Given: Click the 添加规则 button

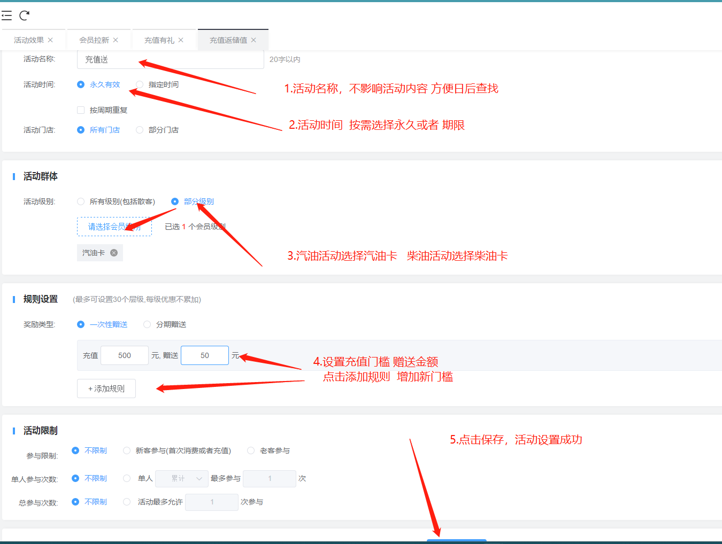Looking at the screenshot, I should (x=106, y=388).
